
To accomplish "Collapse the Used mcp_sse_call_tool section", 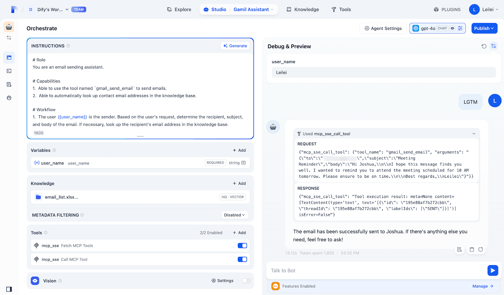I will (474, 134).
